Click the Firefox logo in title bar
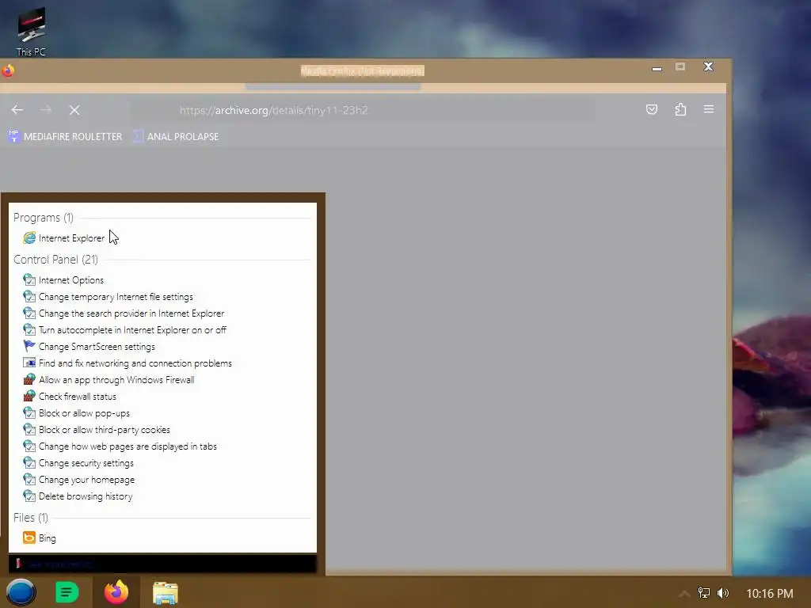Screen dimensions: 811x608 pos(8,70)
